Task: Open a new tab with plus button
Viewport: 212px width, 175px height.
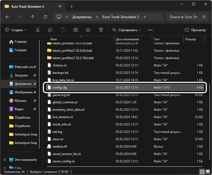Action: click(x=72, y=7)
